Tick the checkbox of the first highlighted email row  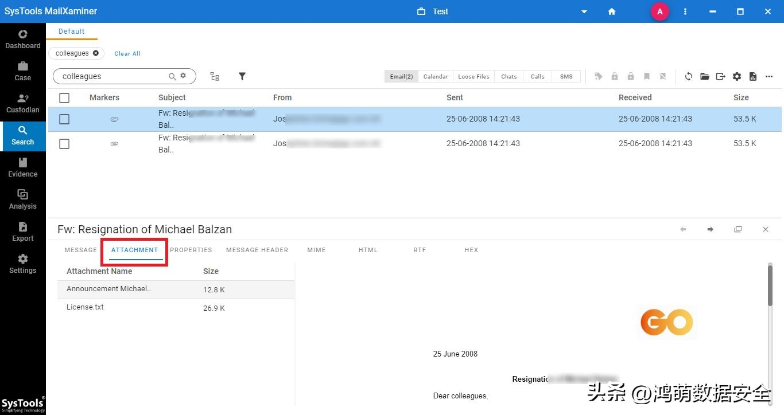tap(64, 119)
